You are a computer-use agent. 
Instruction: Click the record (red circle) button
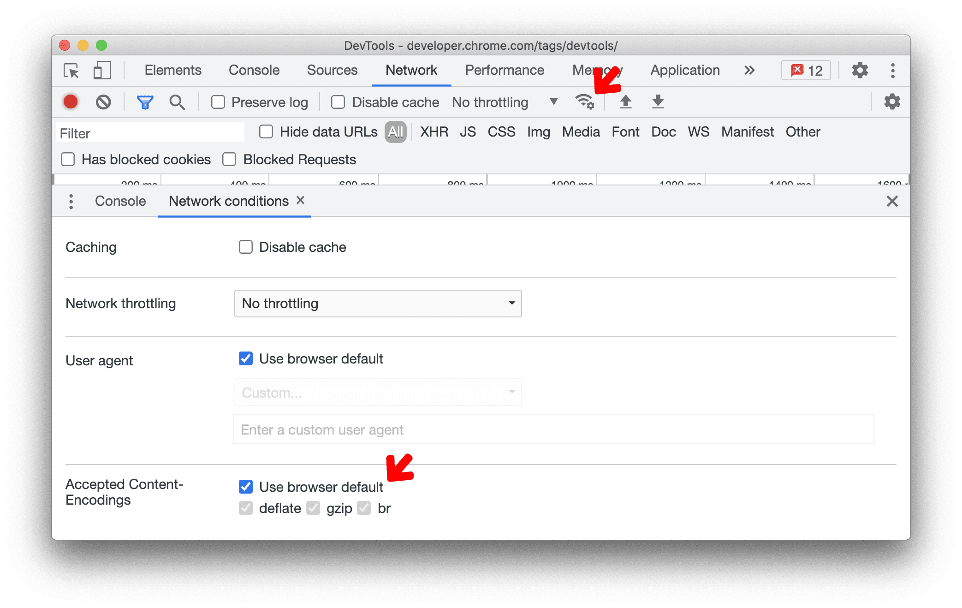click(x=69, y=104)
